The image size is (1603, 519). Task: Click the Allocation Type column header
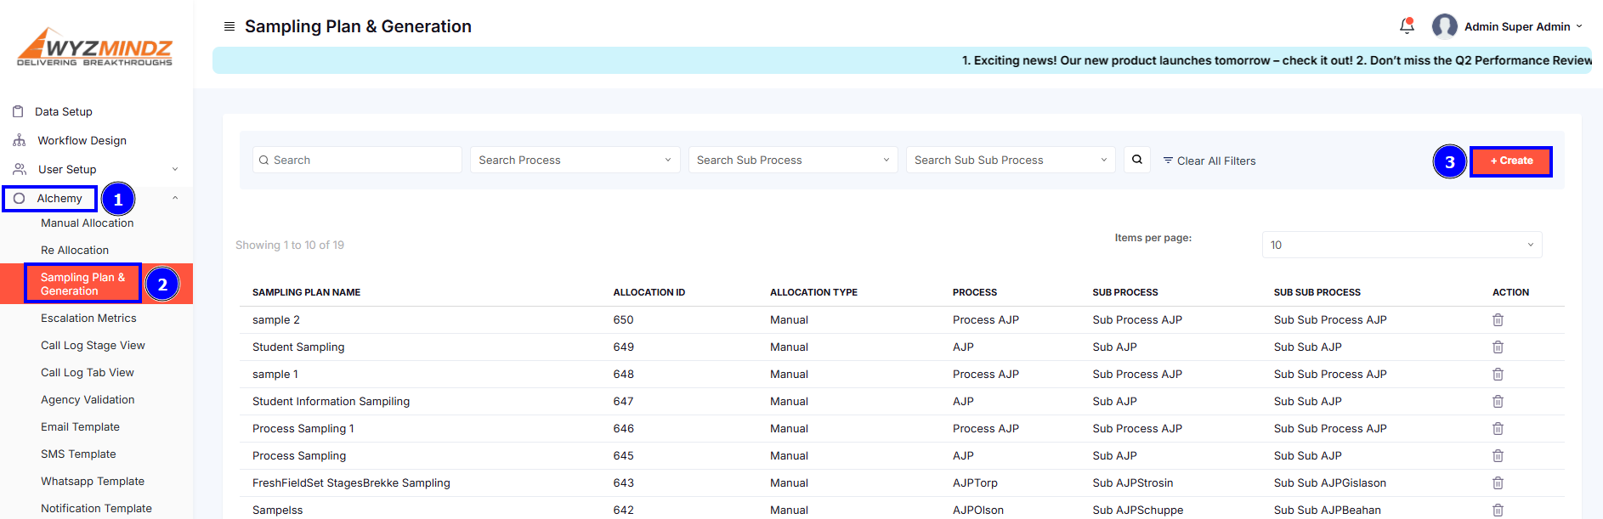coord(813,292)
